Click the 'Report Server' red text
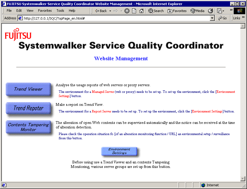 101,111
